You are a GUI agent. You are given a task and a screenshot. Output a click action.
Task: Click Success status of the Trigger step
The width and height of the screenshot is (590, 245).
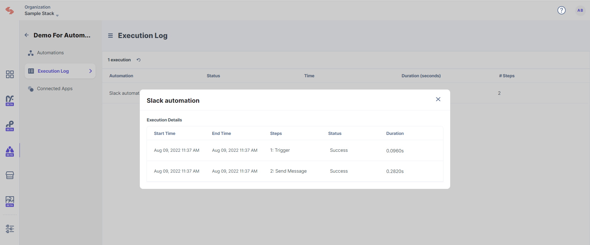[339, 150]
